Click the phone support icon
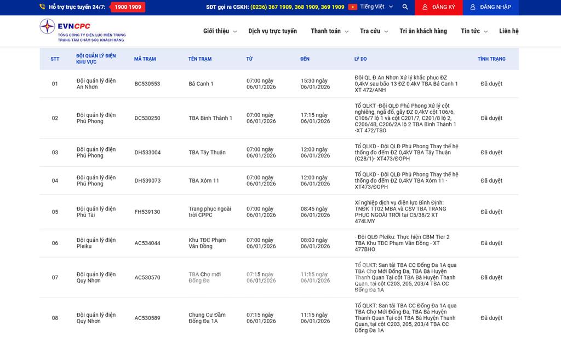The image size is (561, 338). (43, 7)
